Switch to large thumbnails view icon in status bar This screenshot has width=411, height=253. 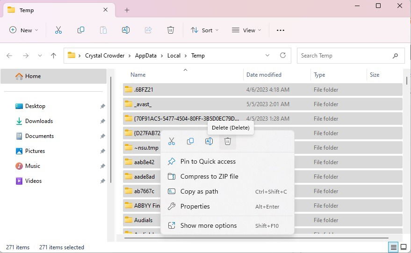(404, 247)
